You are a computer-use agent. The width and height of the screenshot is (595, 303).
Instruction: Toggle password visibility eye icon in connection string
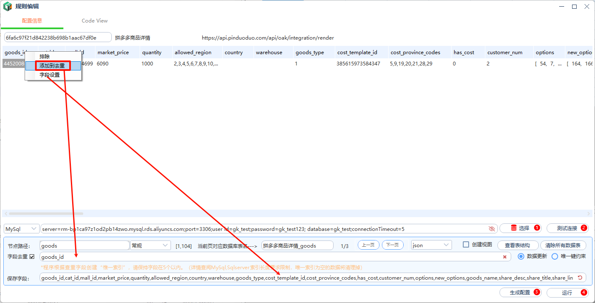click(492, 229)
